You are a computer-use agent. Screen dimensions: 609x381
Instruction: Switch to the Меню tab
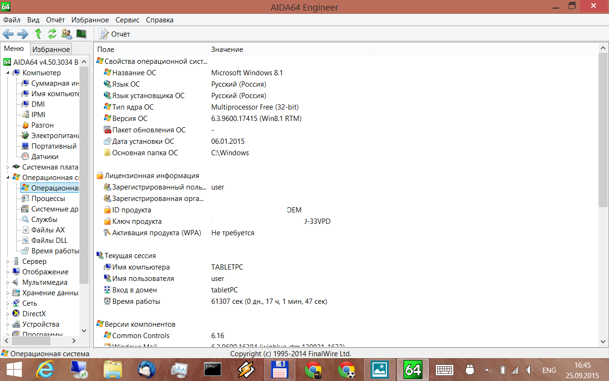click(x=14, y=49)
